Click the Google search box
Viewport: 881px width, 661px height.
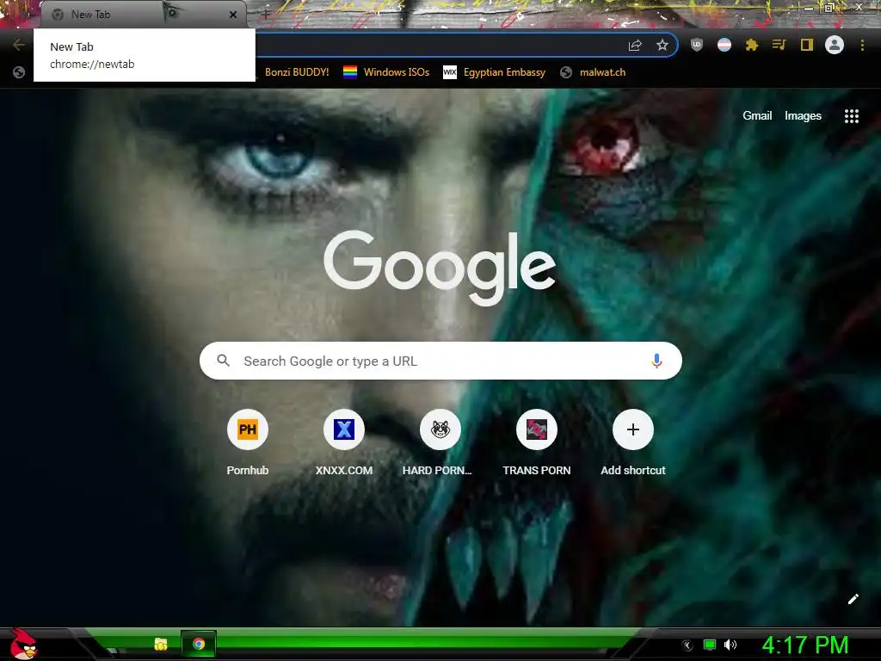click(x=440, y=361)
